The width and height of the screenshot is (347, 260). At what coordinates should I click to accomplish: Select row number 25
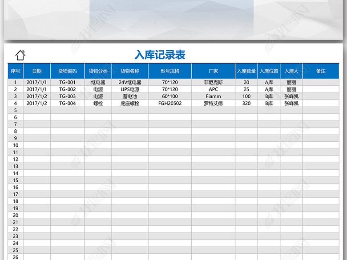(16, 250)
